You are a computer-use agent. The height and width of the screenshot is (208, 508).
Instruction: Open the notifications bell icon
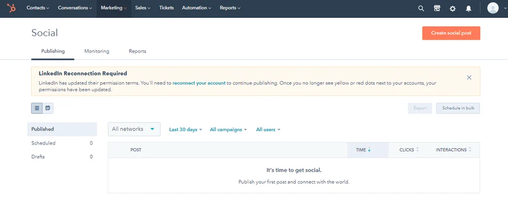click(468, 9)
